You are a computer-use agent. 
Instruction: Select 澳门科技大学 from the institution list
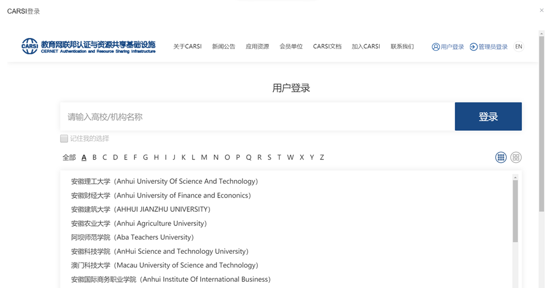tap(165, 265)
